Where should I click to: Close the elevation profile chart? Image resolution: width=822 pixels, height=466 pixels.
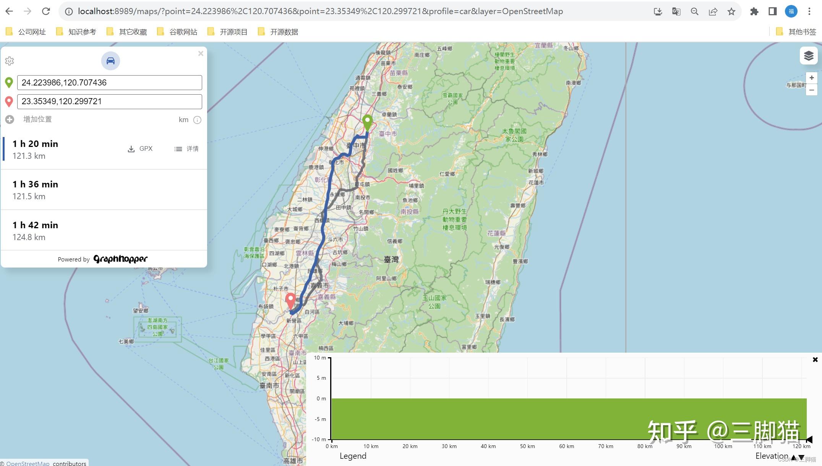(x=815, y=359)
